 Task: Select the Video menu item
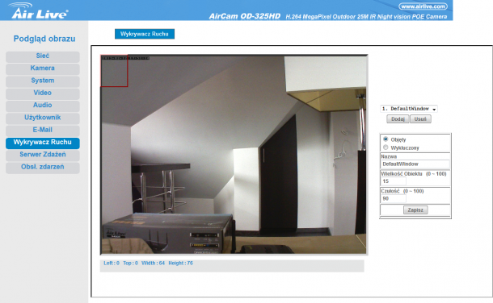(x=43, y=93)
